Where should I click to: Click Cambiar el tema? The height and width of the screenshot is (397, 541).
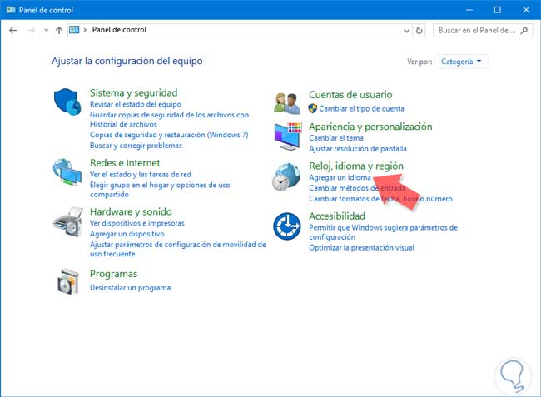tap(336, 138)
